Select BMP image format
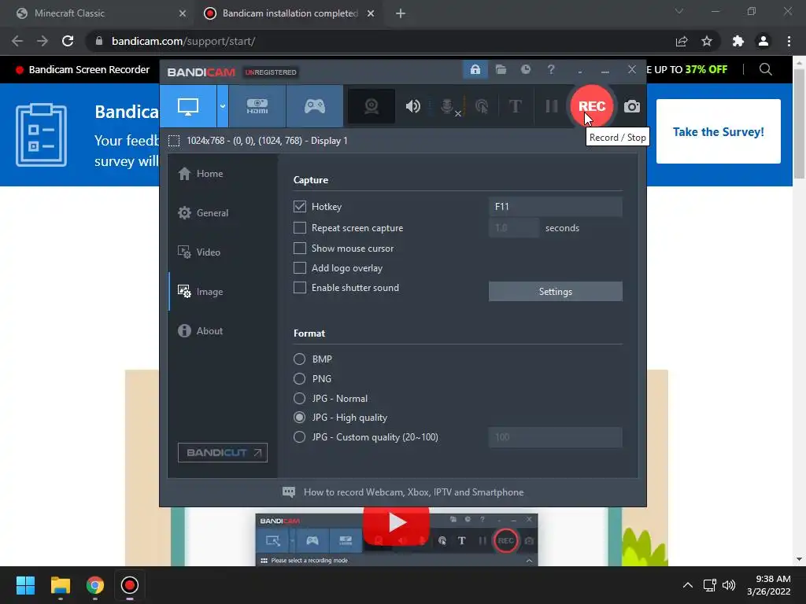The height and width of the screenshot is (604, 806). pyautogui.click(x=299, y=359)
